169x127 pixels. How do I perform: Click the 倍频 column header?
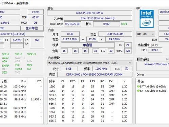coord(4,81)
